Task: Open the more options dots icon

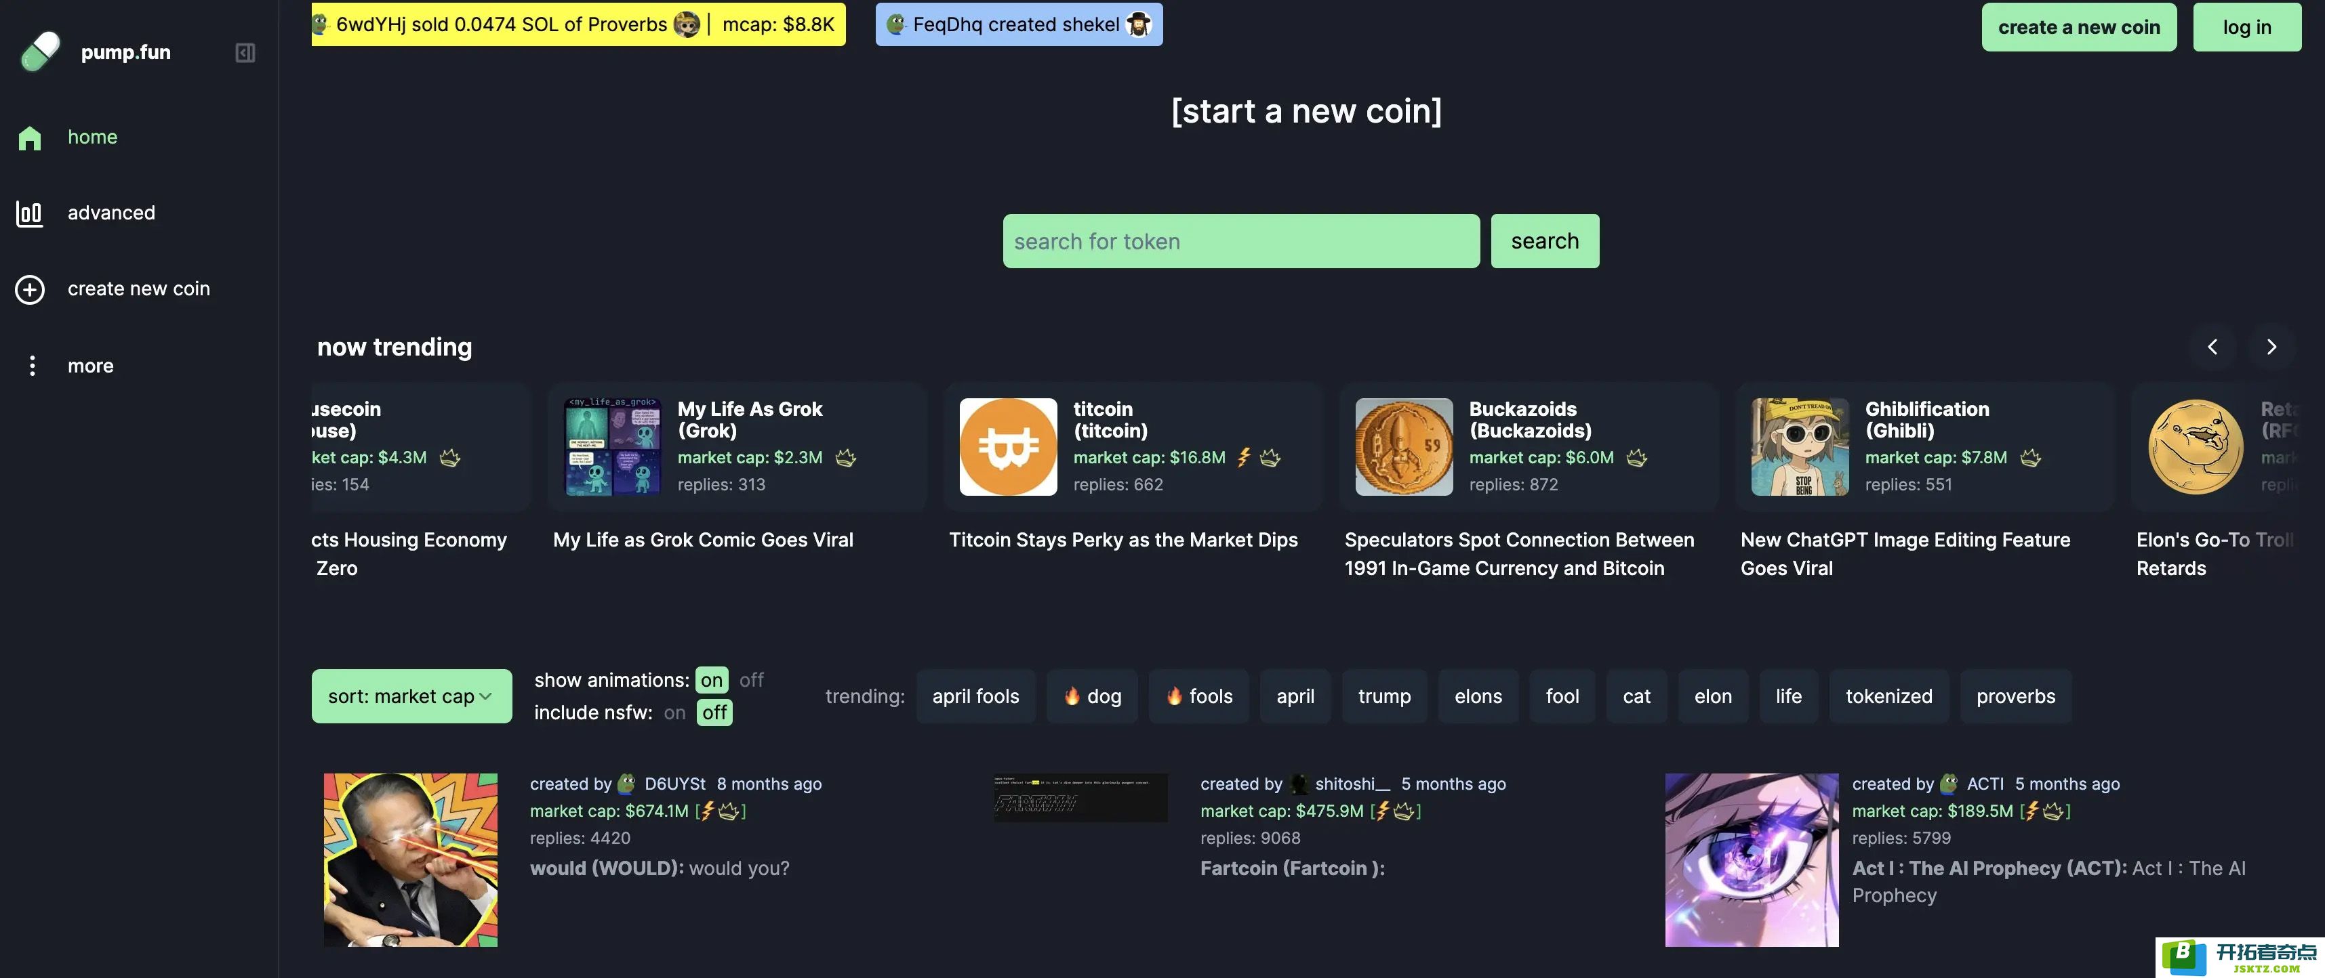Action: (x=33, y=366)
